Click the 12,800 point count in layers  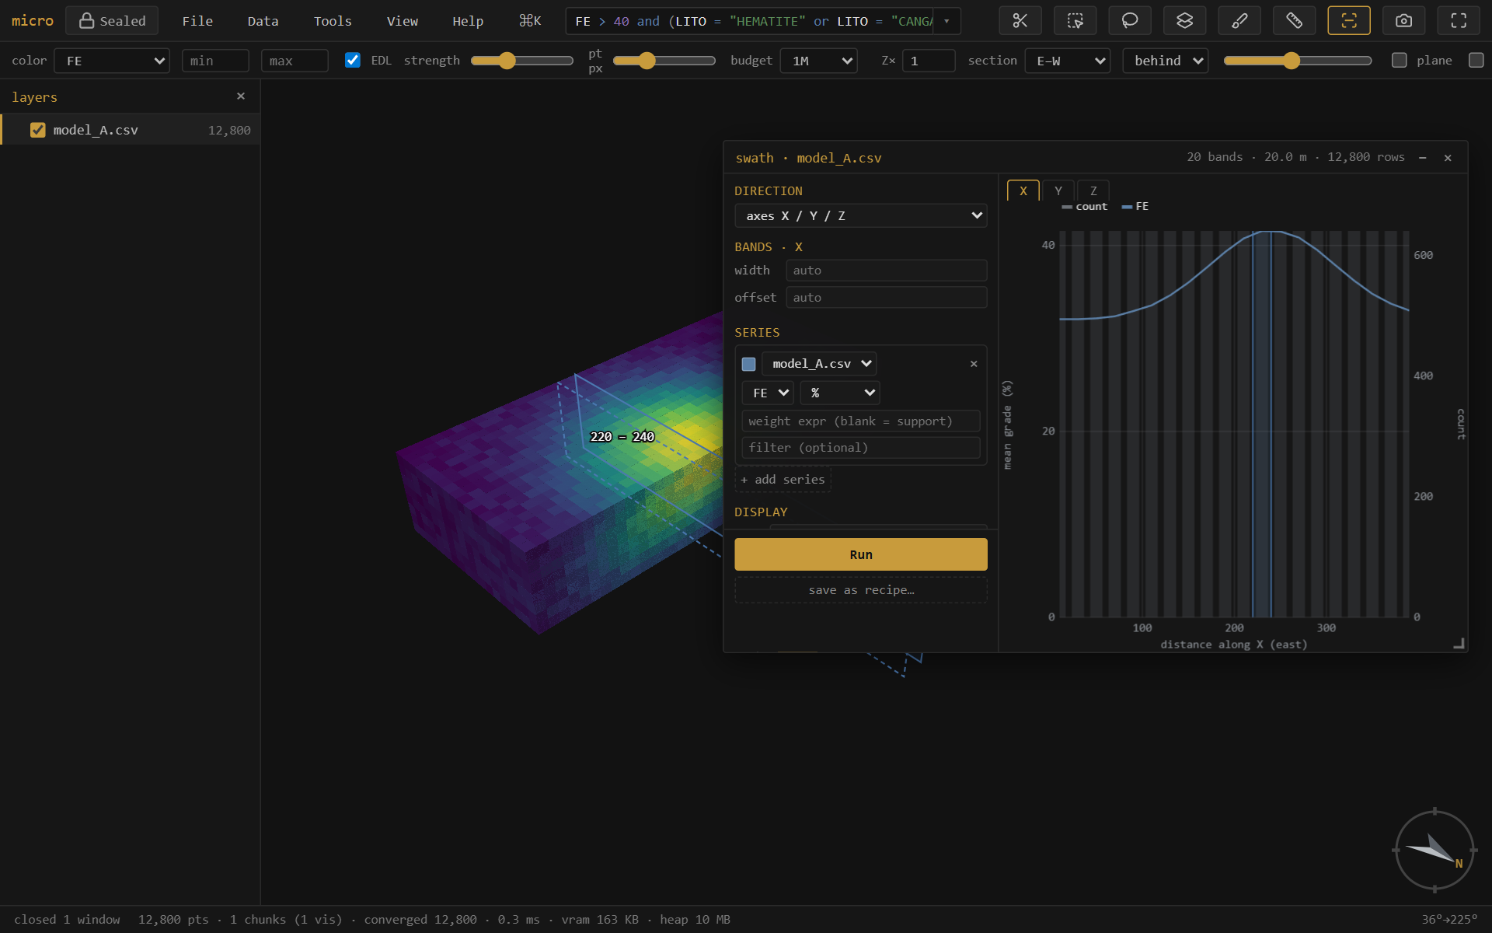pos(229,130)
